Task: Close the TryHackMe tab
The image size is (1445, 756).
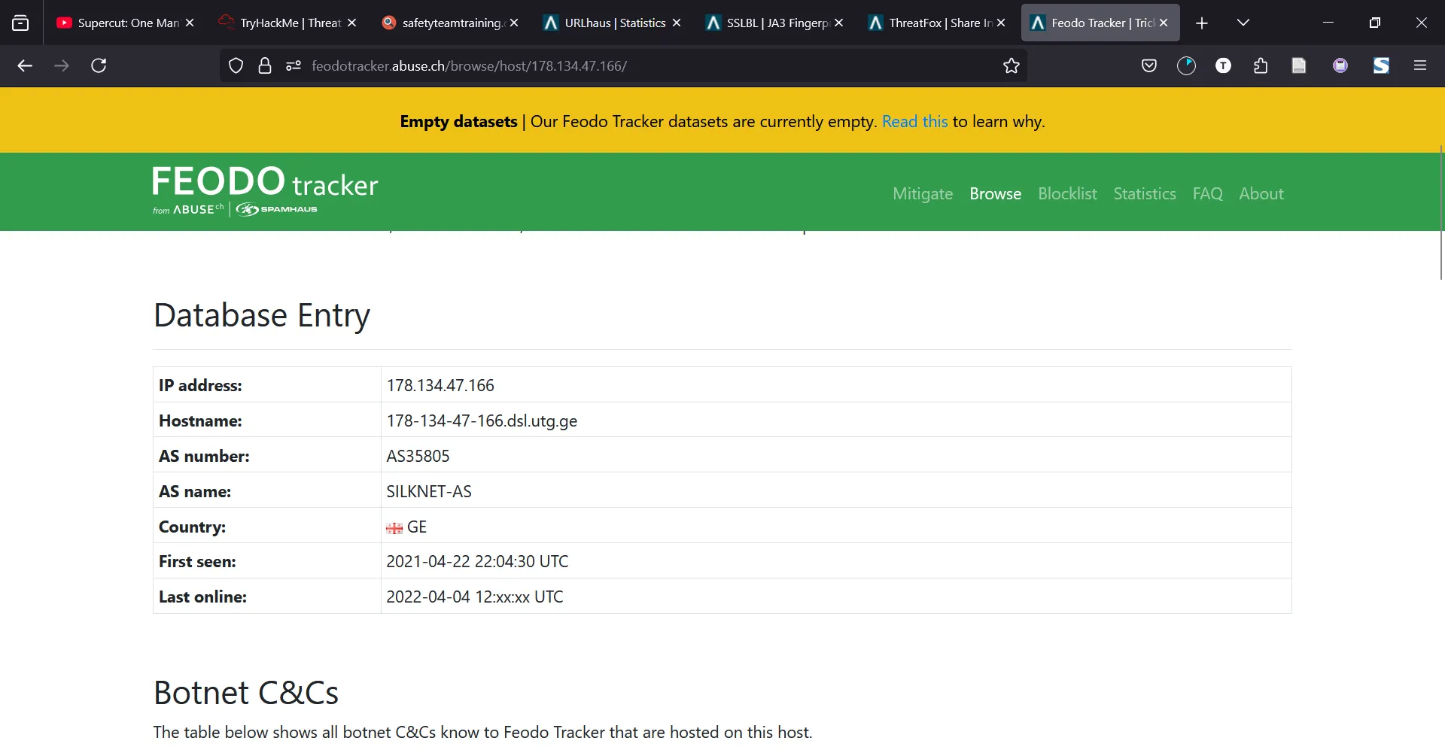Action: pos(351,23)
